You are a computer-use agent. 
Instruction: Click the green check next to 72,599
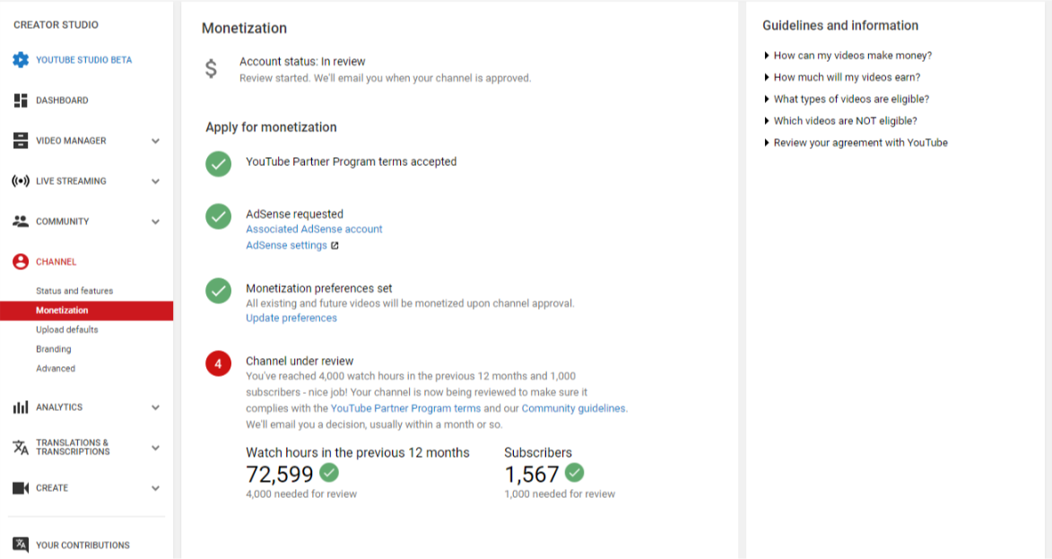329,473
